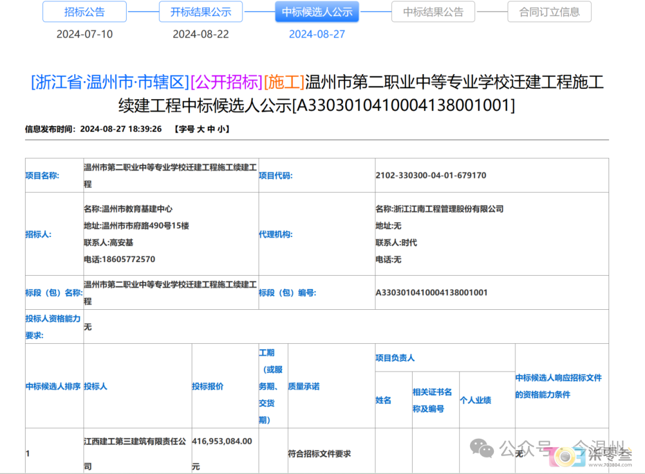Click section number A3303010410004138001001 in table

432,293
